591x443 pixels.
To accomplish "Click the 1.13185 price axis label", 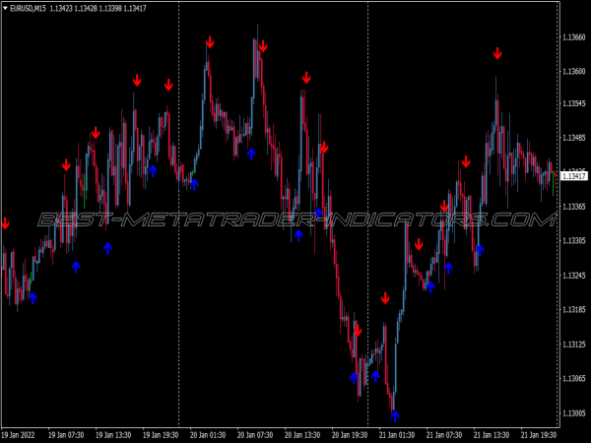I will click(x=574, y=310).
